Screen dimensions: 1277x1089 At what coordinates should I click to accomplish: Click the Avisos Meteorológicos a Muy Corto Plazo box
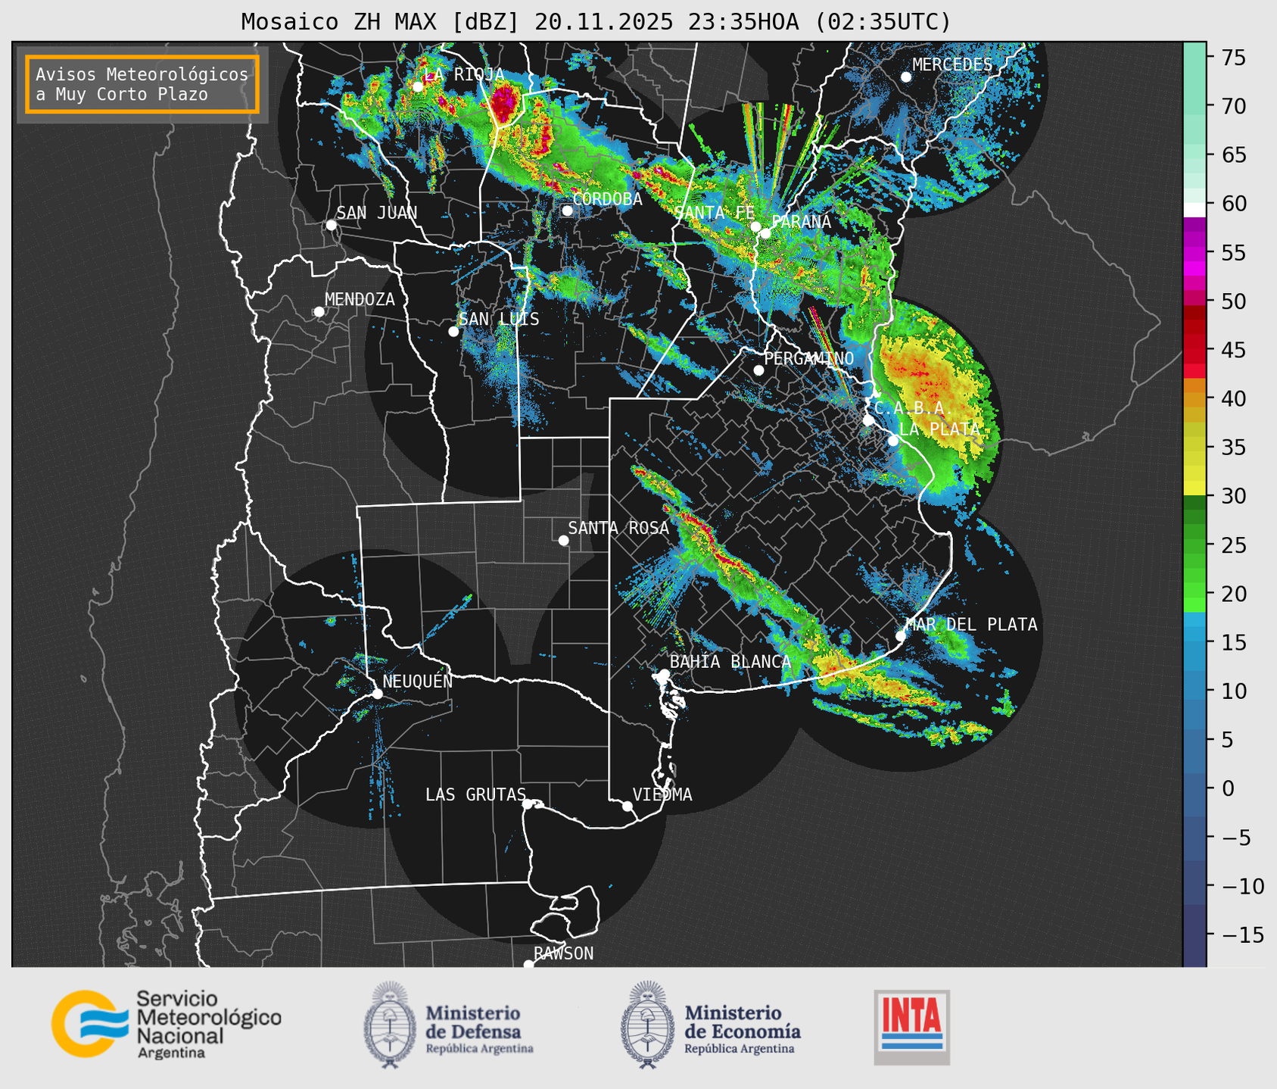[x=142, y=84]
